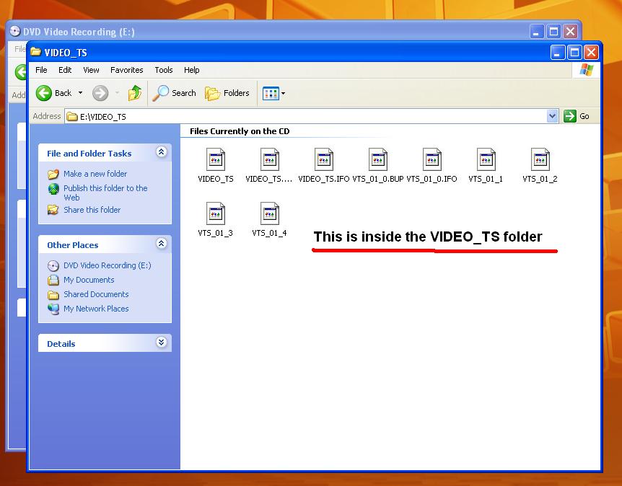
Task: Expand the Details panel
Action: point(161,342)
